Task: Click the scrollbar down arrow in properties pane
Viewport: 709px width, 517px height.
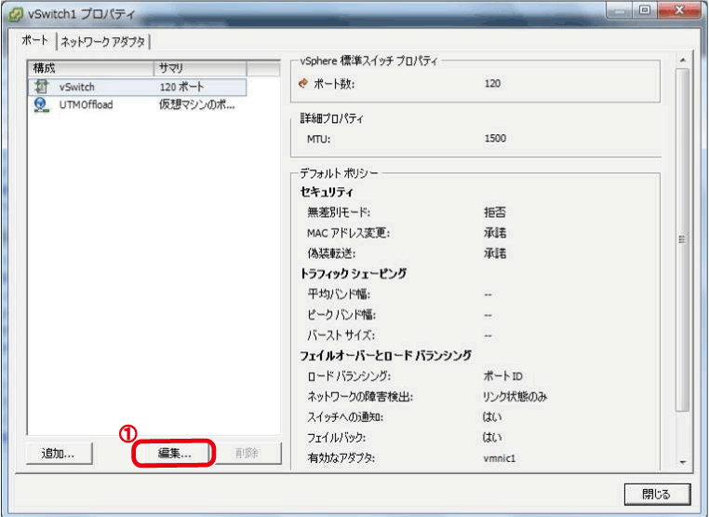Action: [x=682, y=462]
